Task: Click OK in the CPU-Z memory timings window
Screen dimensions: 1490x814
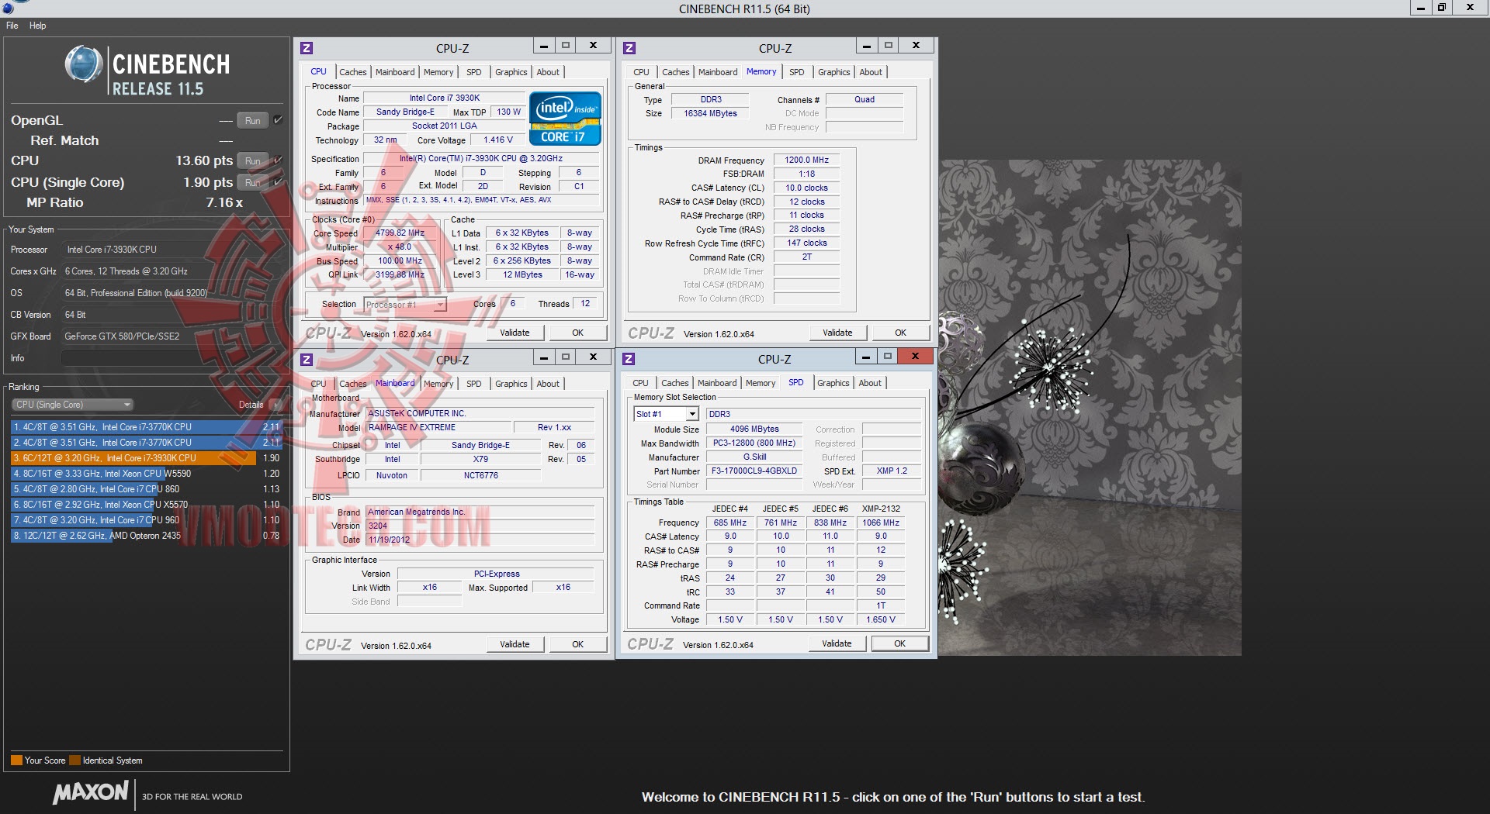Action: coord(900,333)
